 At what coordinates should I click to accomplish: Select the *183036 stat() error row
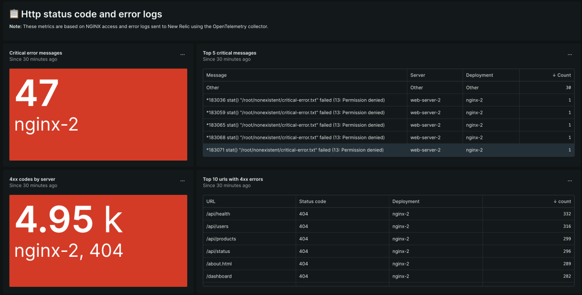click(295, 100)
